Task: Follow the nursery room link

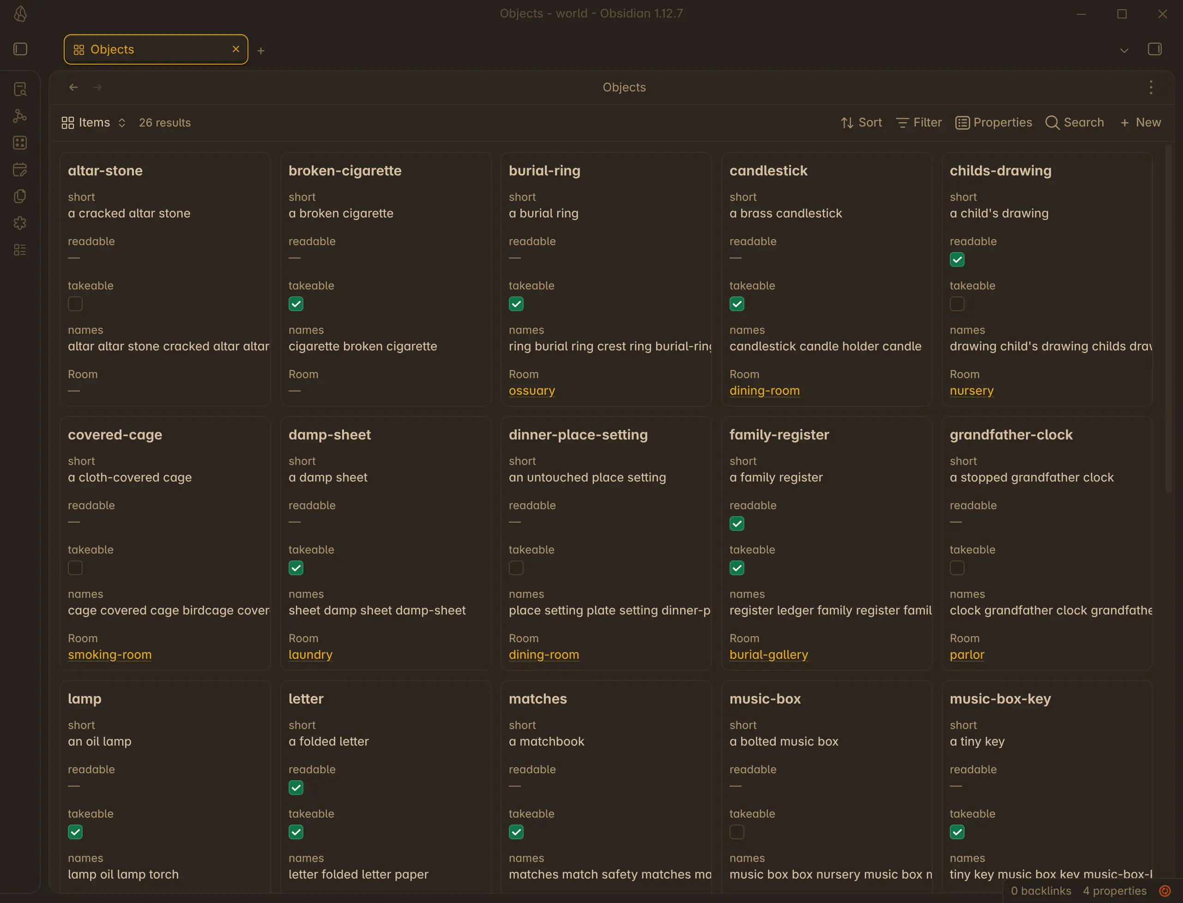Action: pos(971,391)
